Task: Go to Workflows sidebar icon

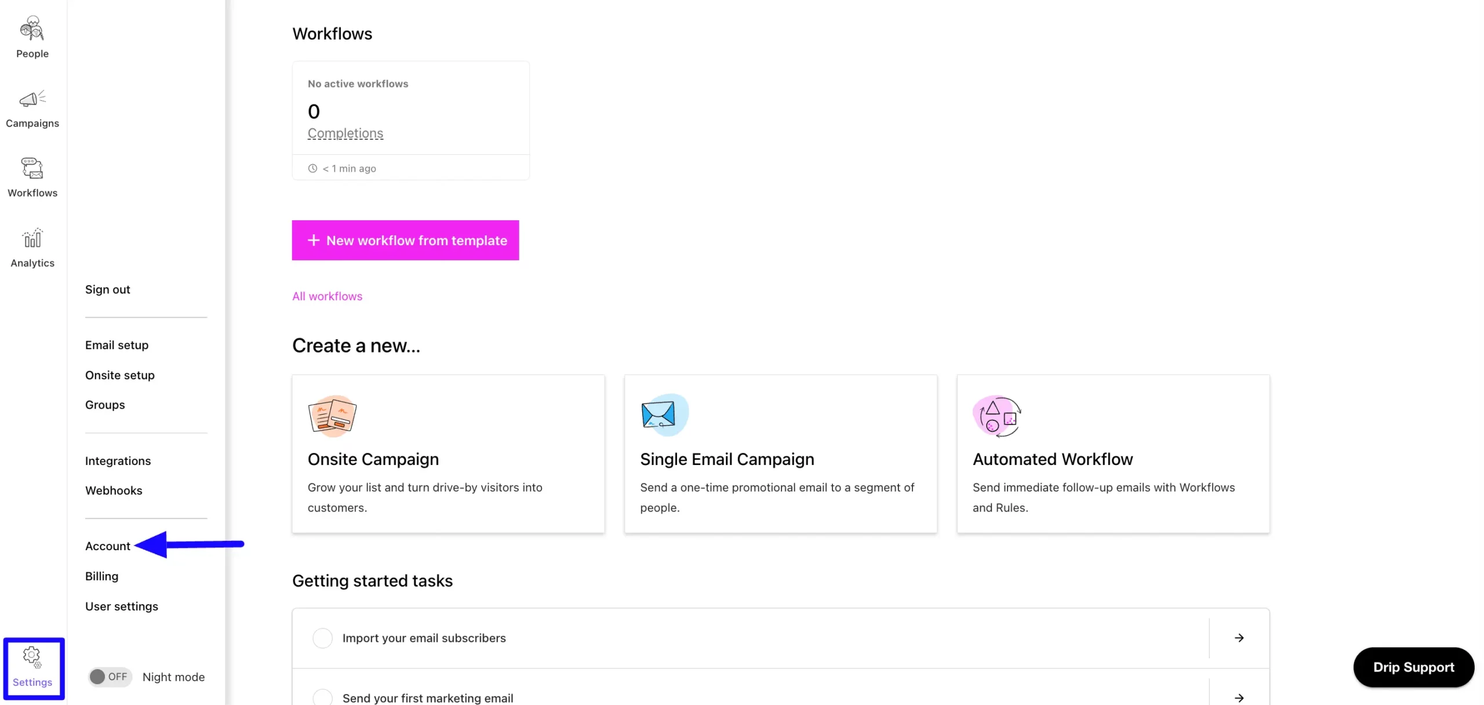Action: click(32, 169)
